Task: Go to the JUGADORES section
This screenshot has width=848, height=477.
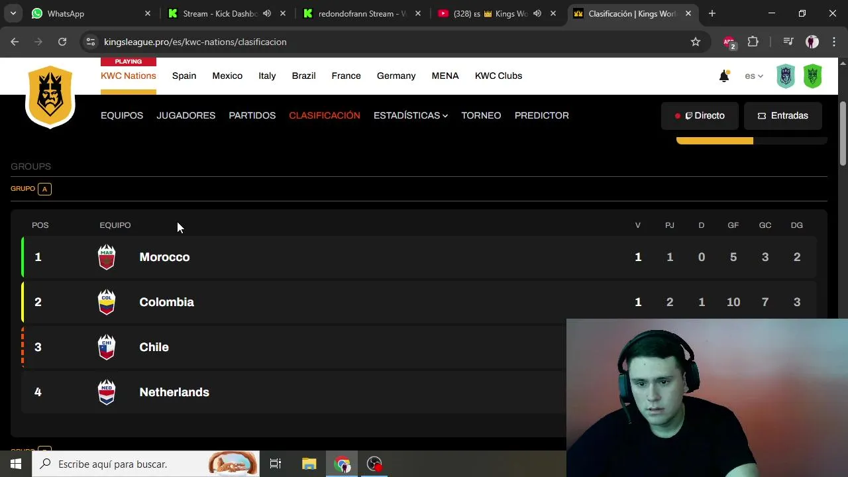Action: click(186, 115)
